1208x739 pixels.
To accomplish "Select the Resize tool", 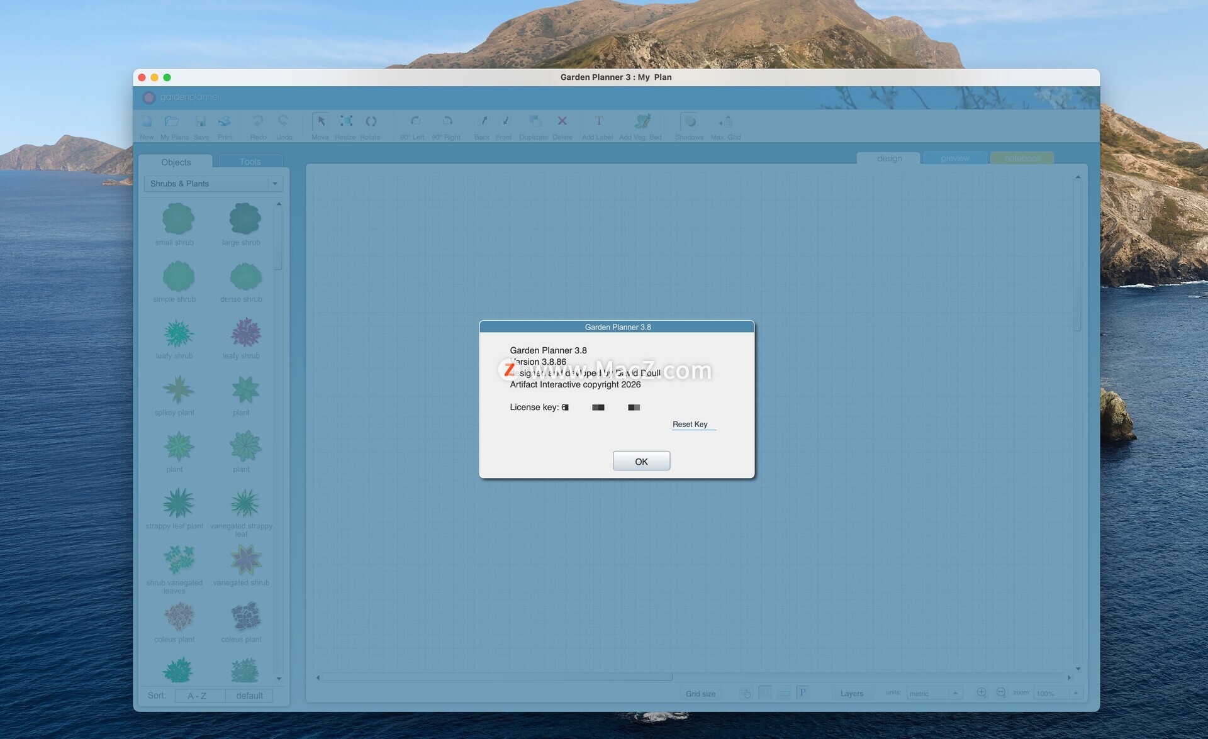I will [346, 121].
